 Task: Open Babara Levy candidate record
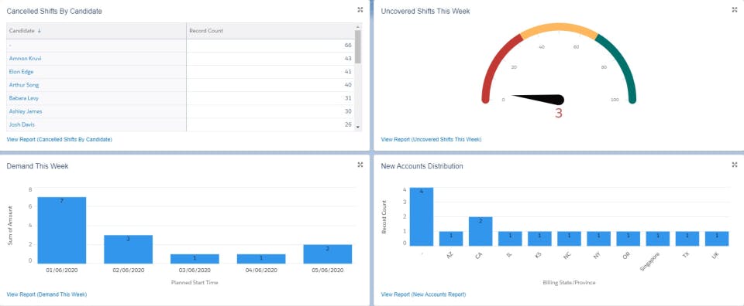point(24,98)
